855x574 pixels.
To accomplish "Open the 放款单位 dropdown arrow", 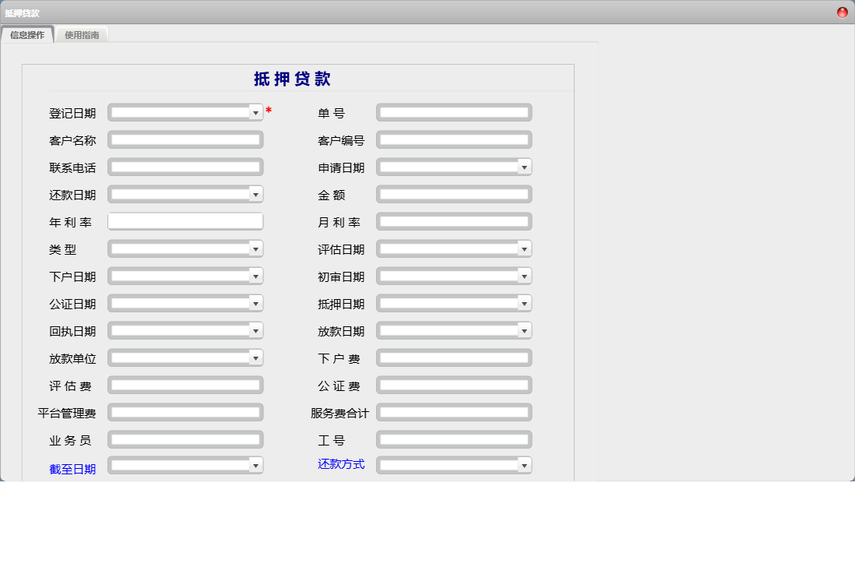I will 255,358.
